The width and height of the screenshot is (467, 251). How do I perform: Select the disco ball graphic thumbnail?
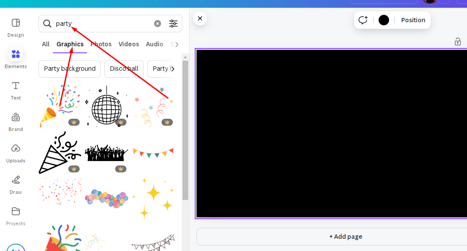tap(107, 107)
